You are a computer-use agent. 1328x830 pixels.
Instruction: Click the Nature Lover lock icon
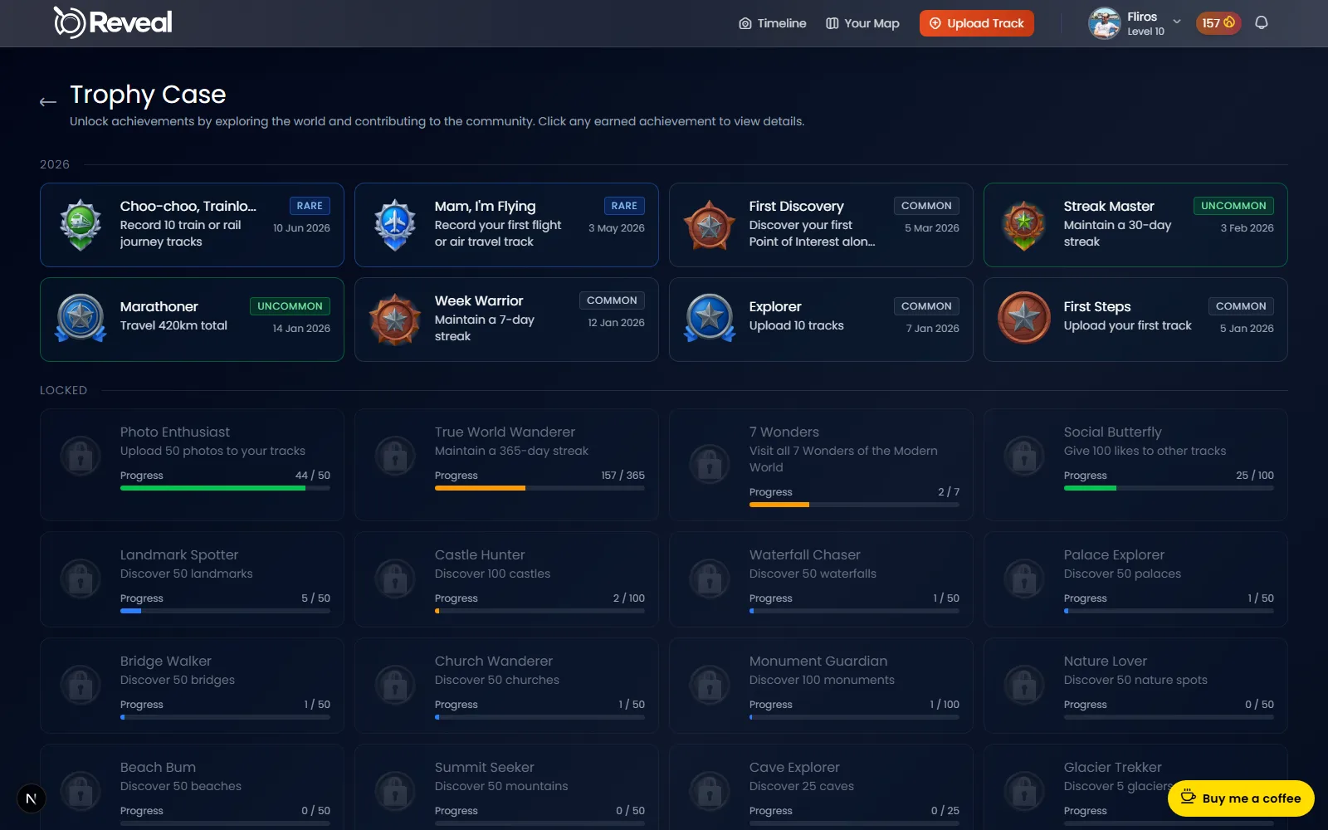tap(1024, 685)
